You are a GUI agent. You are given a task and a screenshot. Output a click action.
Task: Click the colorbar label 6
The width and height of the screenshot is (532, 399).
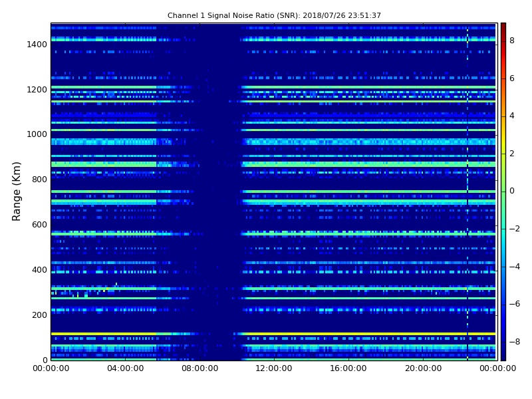pyautogui.click(x=512, y=78)
